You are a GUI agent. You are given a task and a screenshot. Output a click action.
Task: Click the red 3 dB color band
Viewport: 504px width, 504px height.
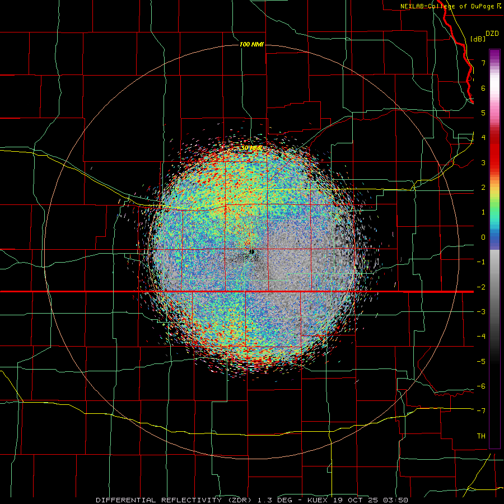coord(494,162)
